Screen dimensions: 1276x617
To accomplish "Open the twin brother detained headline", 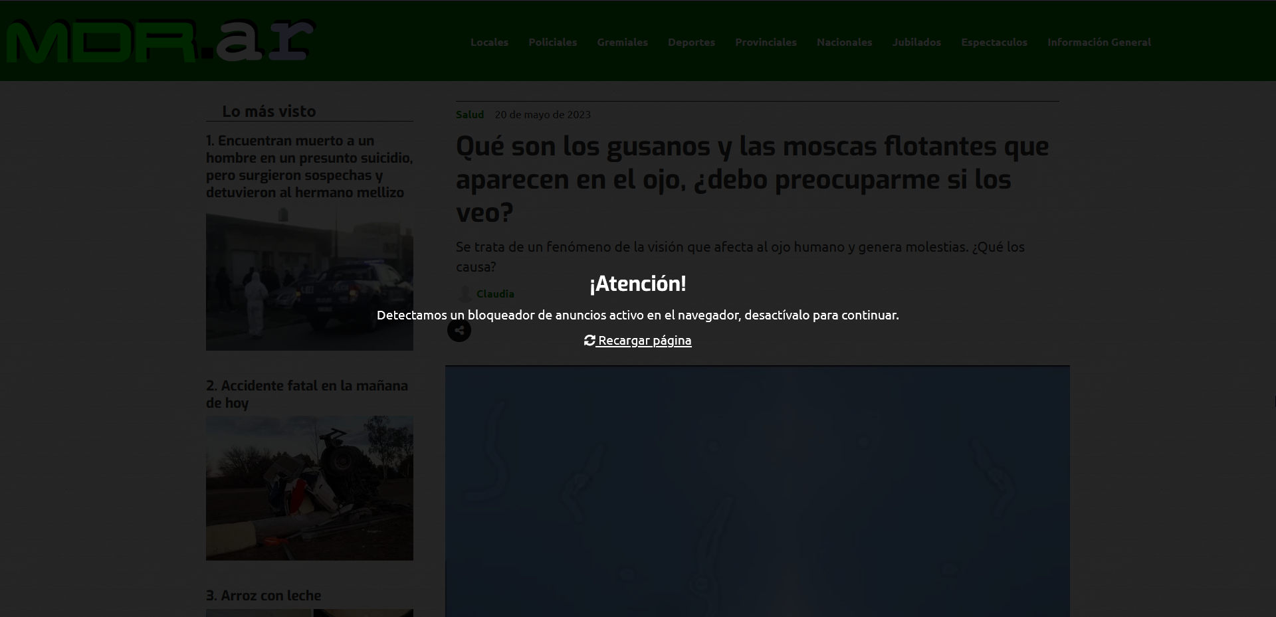I will (x=309, y=167).
